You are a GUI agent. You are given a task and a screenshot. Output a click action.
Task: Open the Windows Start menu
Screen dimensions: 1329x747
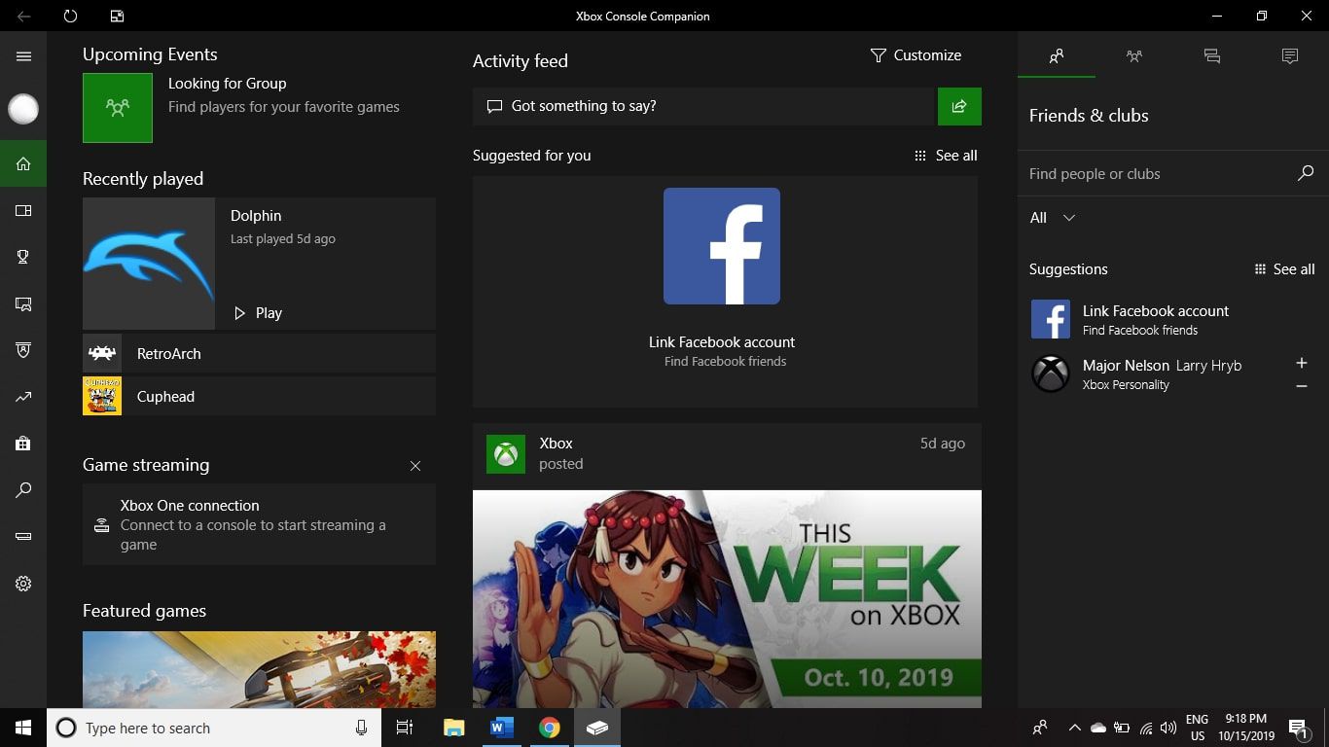(x=23, y=728)
